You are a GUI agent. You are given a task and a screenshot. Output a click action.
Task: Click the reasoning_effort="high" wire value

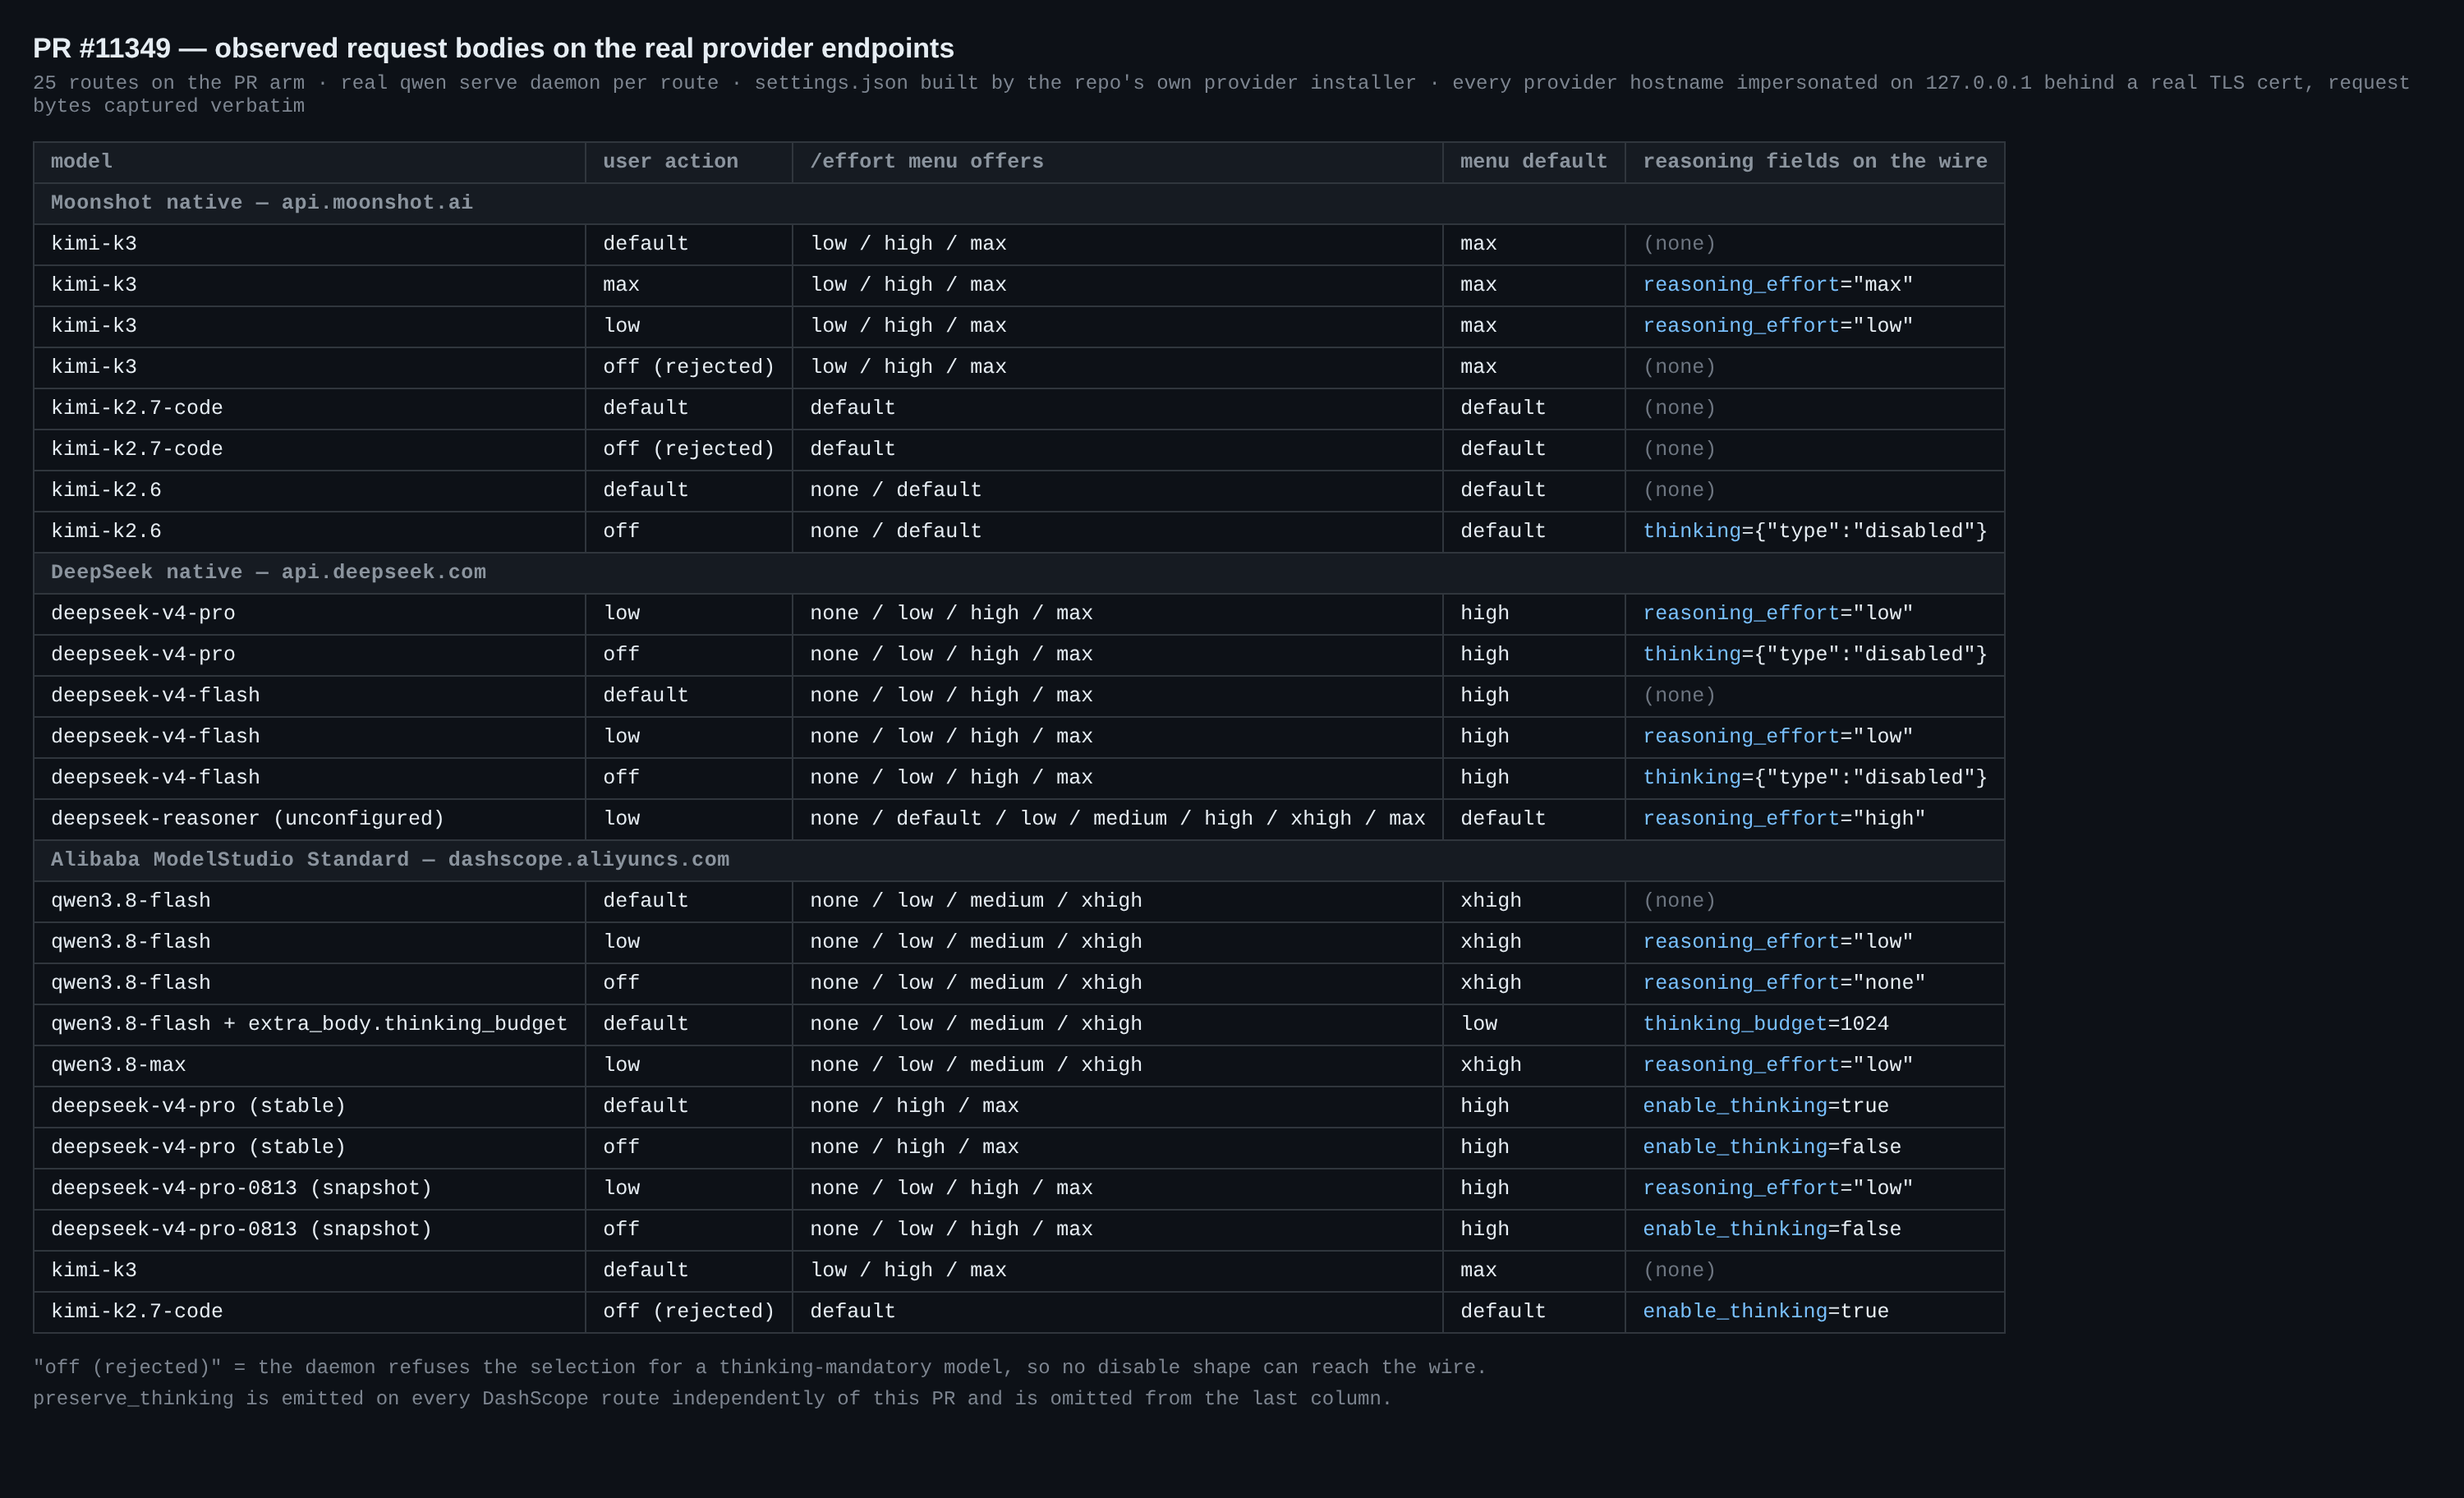coord(1783,819)
